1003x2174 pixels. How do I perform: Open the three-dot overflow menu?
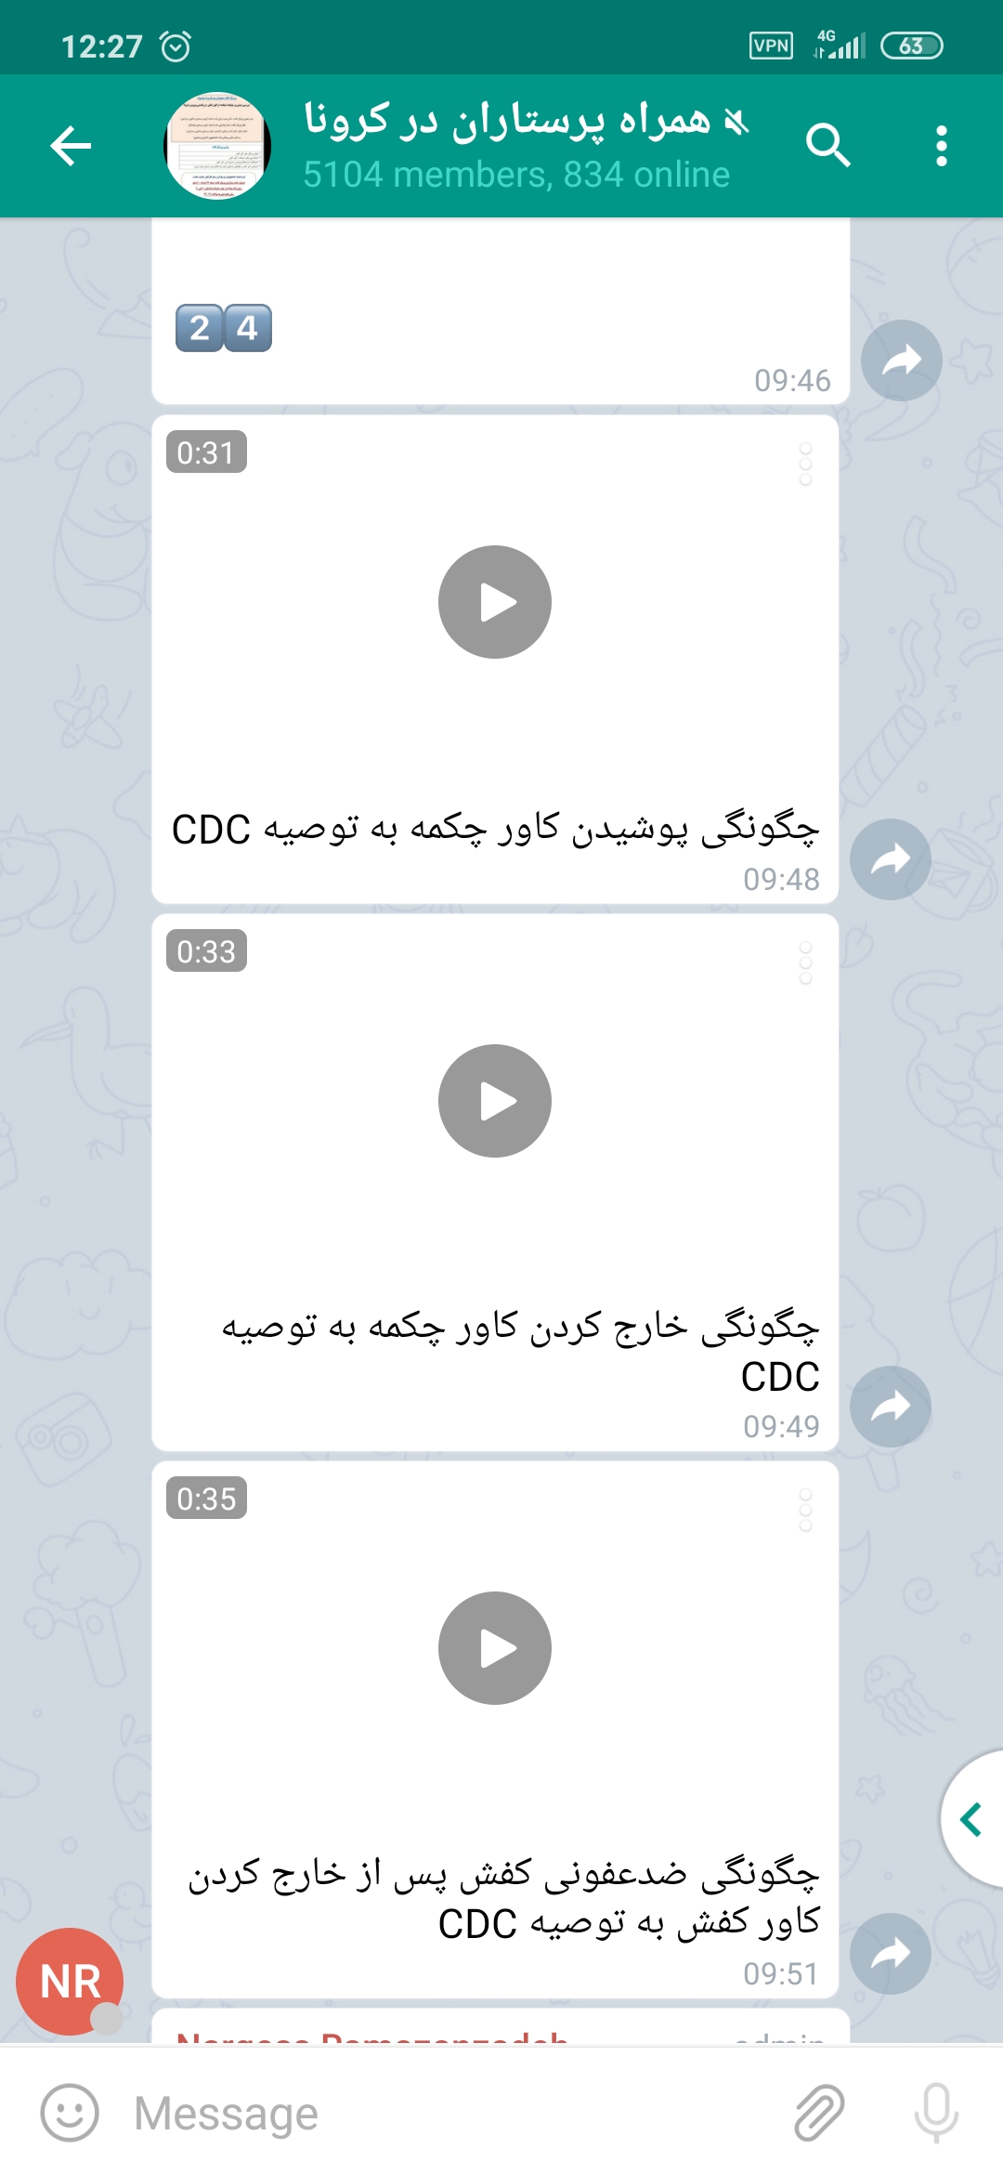(942, 146)
